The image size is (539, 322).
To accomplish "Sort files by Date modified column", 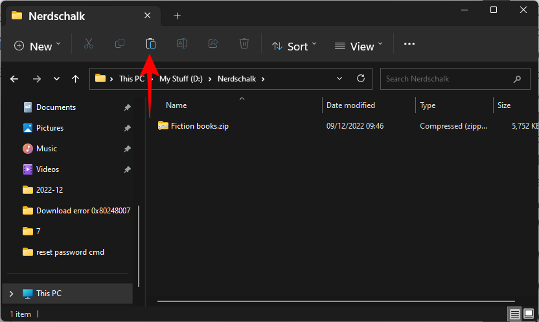I will click(350, 105).
